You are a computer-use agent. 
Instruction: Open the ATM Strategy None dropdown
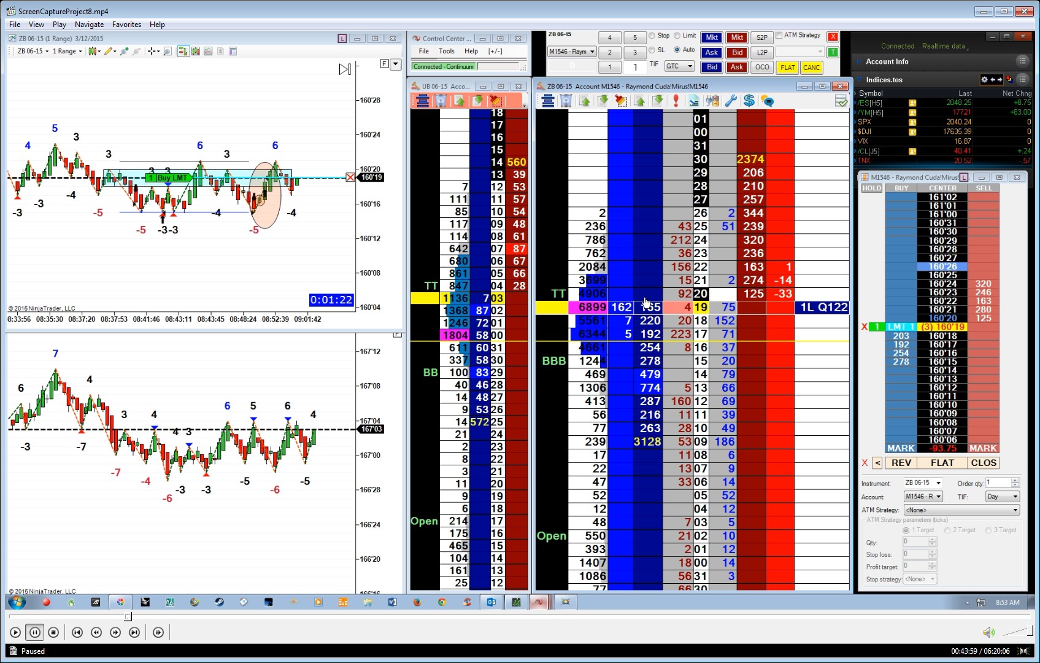pos(961,510)
